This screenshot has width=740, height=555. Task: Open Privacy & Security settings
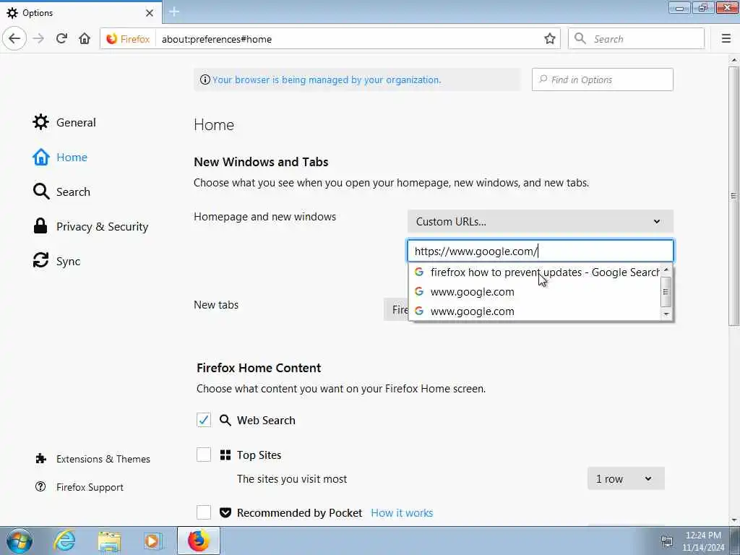pyautogui.click(x=90, y=226)
